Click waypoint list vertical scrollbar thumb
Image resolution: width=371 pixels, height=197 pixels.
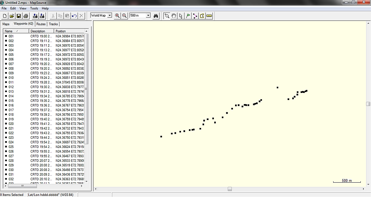click(86, 89)
